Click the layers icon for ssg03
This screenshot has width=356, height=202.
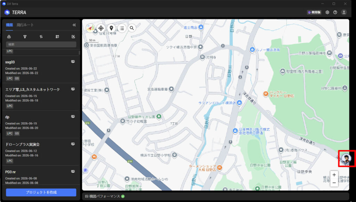(x=73, y=62)
